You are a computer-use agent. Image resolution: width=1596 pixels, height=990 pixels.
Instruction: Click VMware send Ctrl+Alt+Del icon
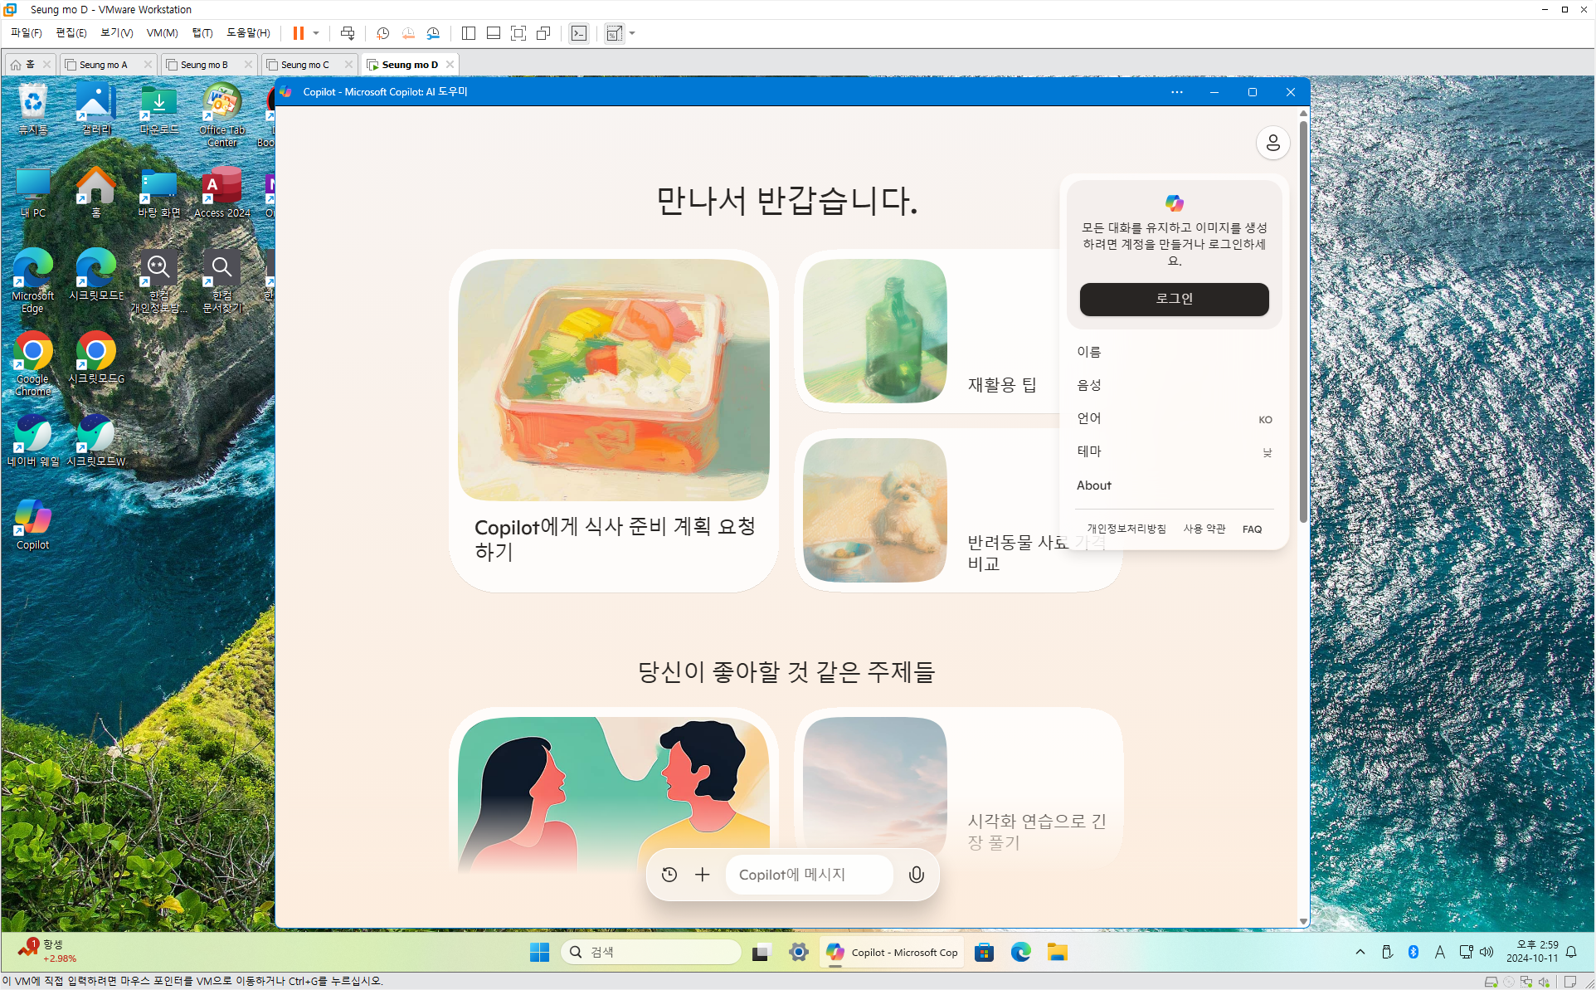point(348,33)
